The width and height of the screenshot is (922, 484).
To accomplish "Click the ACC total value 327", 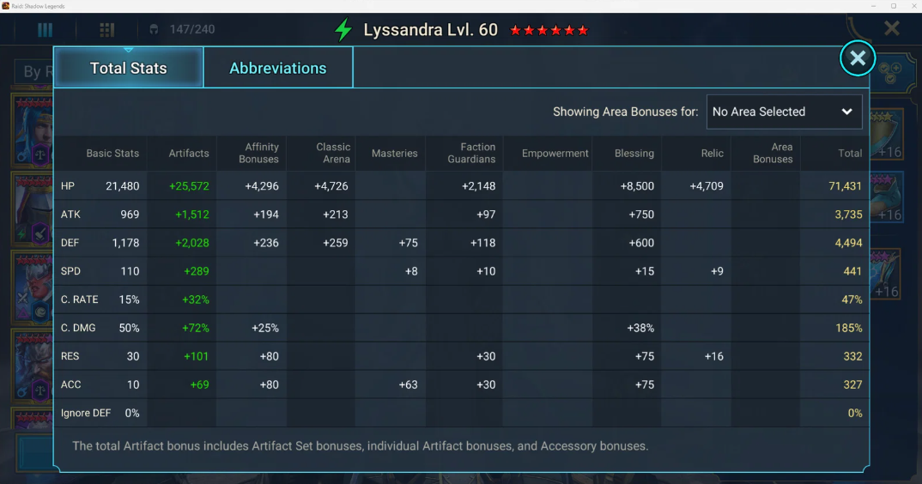I will point(852,384).
